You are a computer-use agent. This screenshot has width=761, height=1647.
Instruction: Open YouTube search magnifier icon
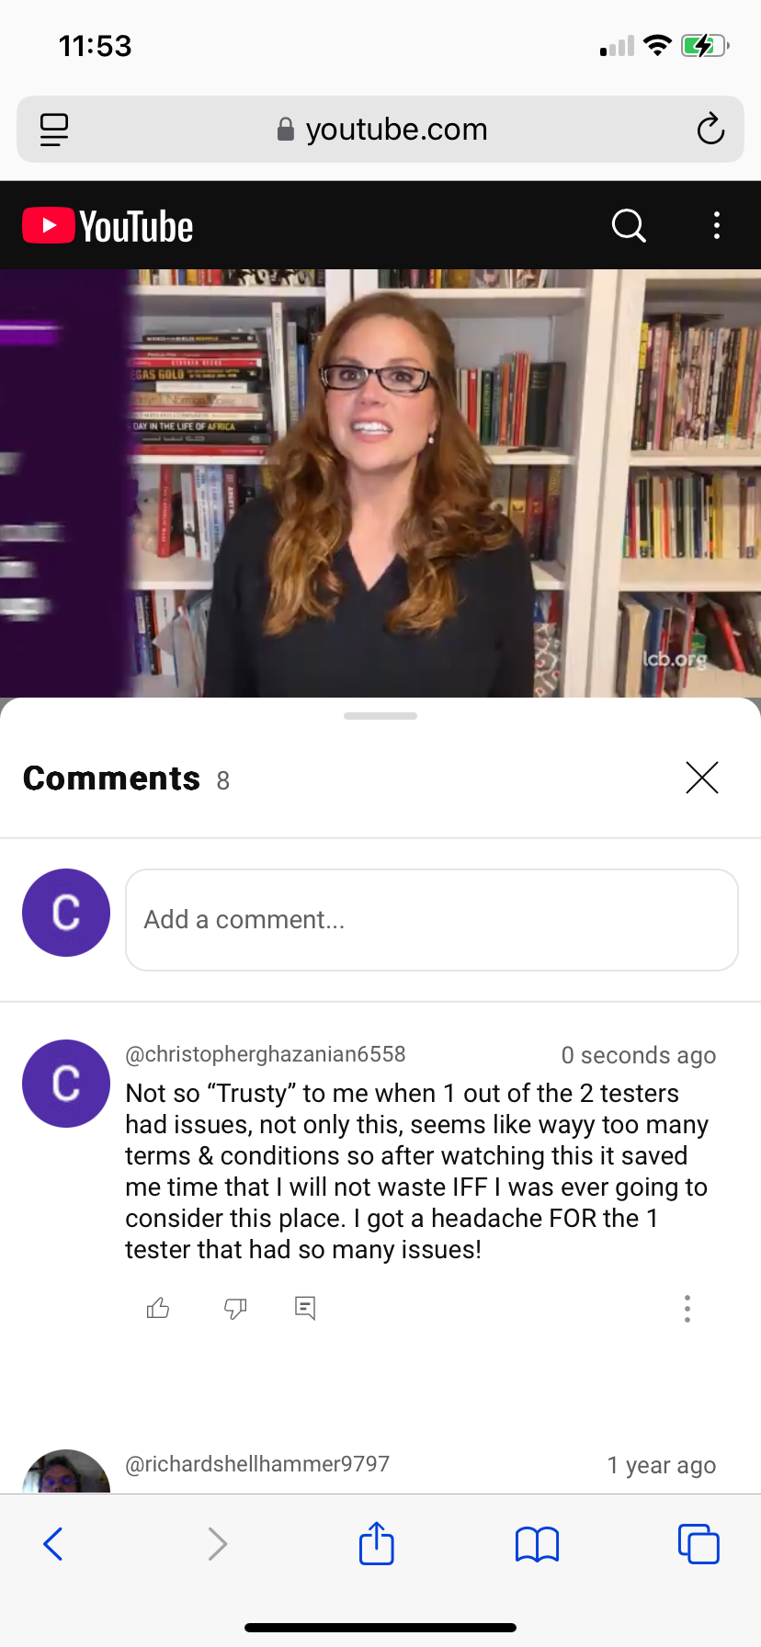click(629, 225)
